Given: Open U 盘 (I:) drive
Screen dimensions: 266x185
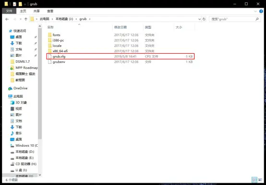Looking at the screenshot, I should pyautogui.click(x=21, y=170).
